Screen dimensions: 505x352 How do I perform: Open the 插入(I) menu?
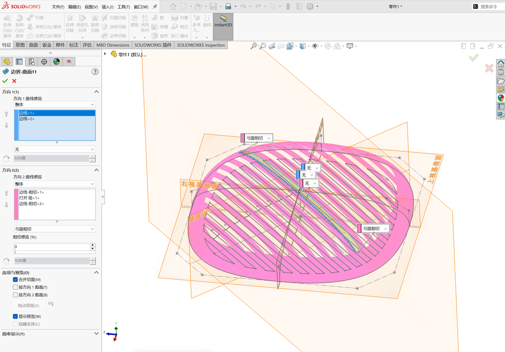point(108,7)
